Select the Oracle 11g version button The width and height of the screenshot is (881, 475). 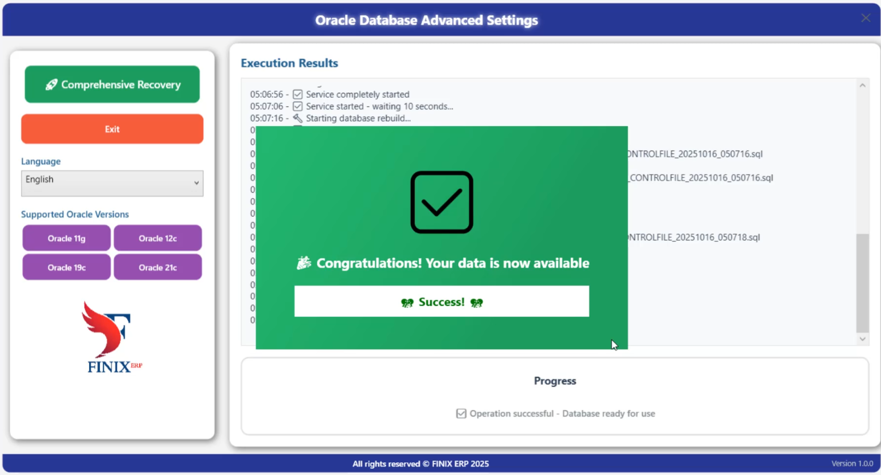(x=67, y=238)
